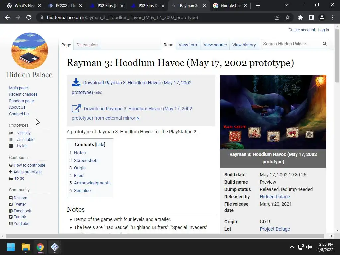Click the blue download arrow icon
The height and width of the screenshot is (255, 340).
click(x=76, y=82)
